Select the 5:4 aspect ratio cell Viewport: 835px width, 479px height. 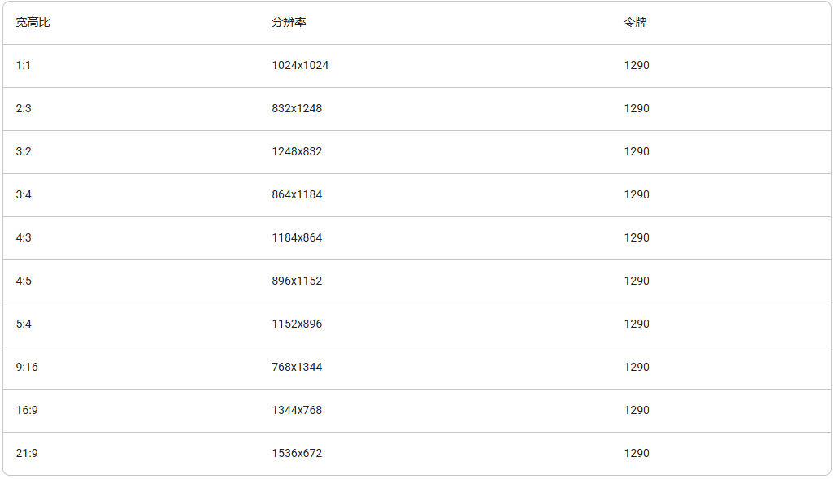pyautogui.click(x=24, y=324)
